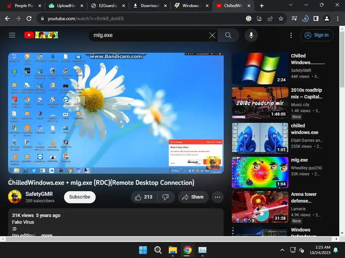Reload the YouTube page
The width and height of the screenshot is (345, 258).
pos(29,19)
